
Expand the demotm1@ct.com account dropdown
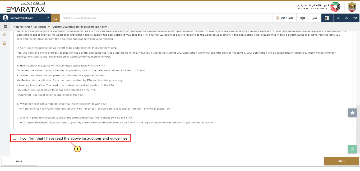pyautogui.click(x=48, y=18)
